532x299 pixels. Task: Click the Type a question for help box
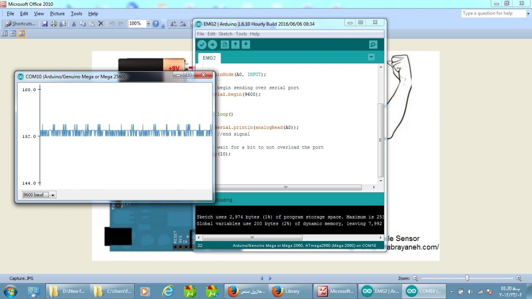point(492,13)
